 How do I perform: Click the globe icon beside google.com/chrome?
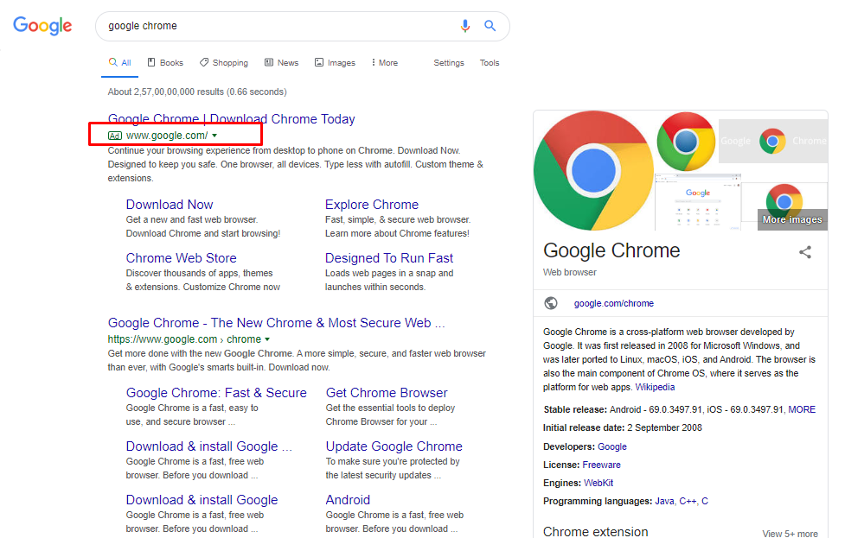coord(551,303)
